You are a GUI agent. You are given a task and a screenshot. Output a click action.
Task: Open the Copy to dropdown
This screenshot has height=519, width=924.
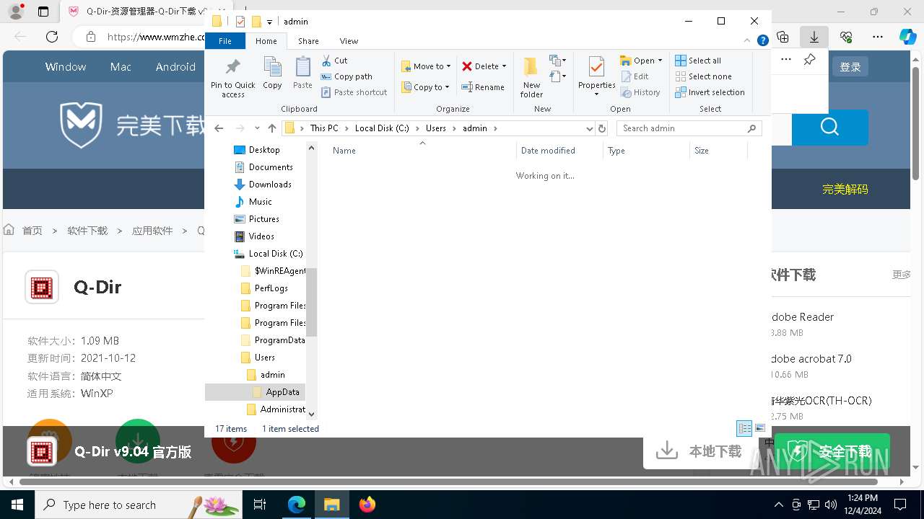tap(447, 87)
